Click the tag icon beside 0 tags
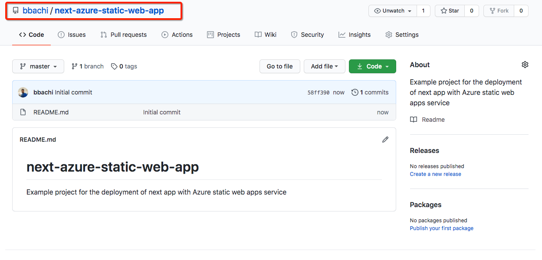 [114, 66]
